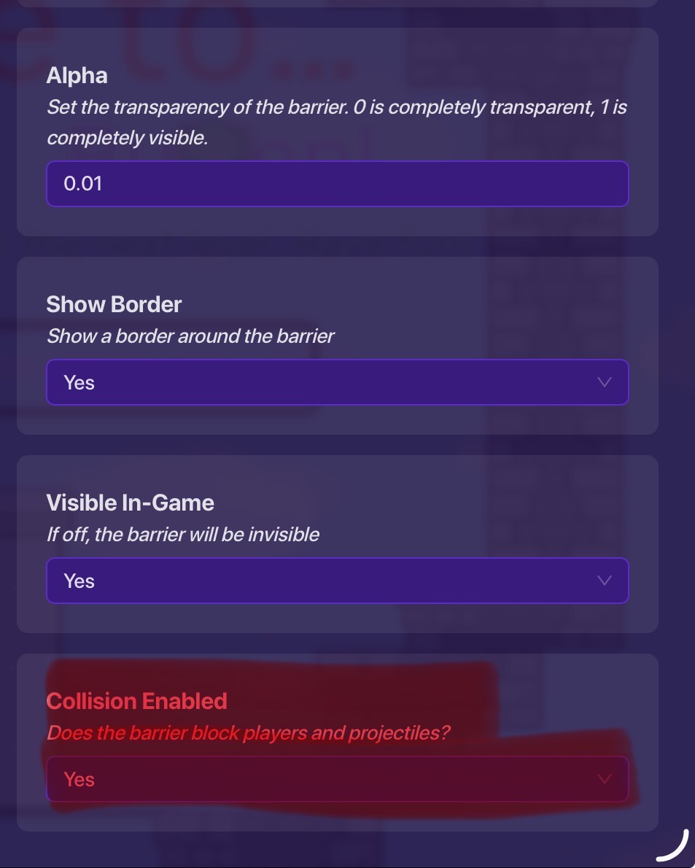Click the Yes value under Show Border
The width and height of the screenshot is (695, 868).
point(79,382)
